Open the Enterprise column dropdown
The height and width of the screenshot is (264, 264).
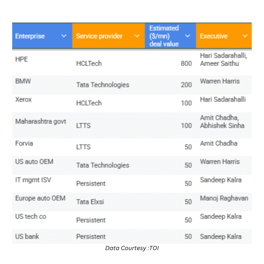[64, 36]
